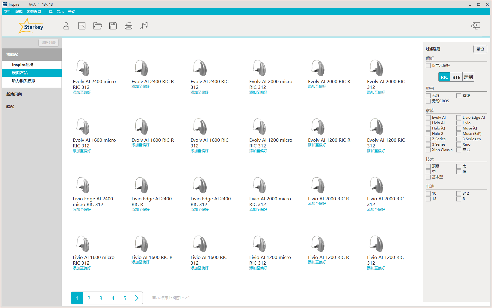Toggle the 无线CROS checkbox
492x308 pixels.
tap(428, 101)
